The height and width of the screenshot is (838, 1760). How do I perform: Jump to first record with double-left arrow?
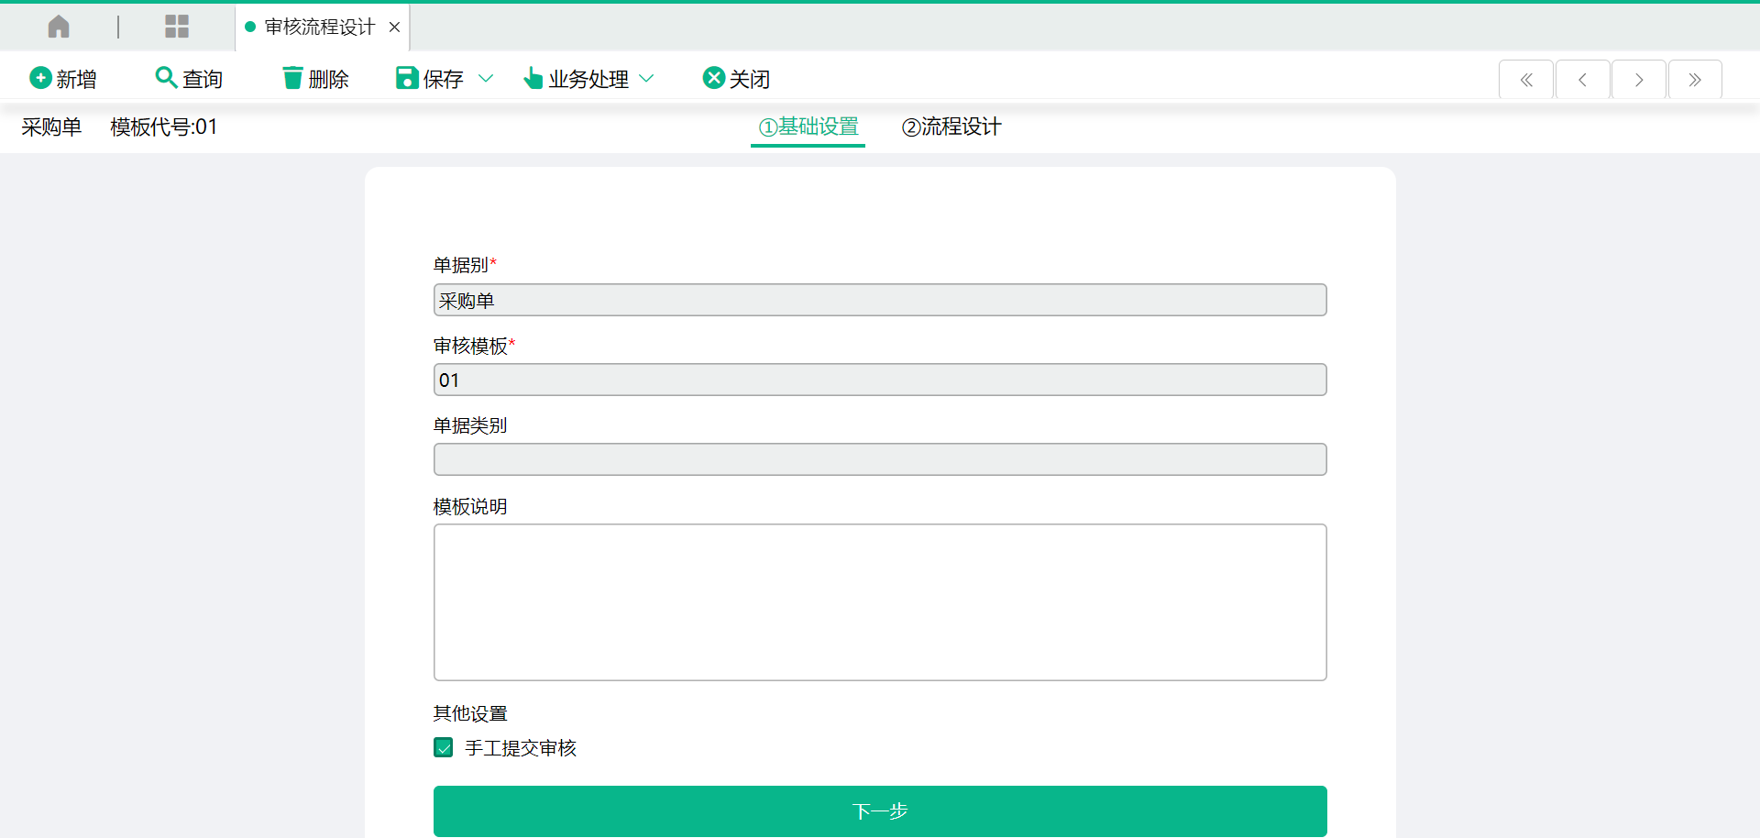point(1526,80)
